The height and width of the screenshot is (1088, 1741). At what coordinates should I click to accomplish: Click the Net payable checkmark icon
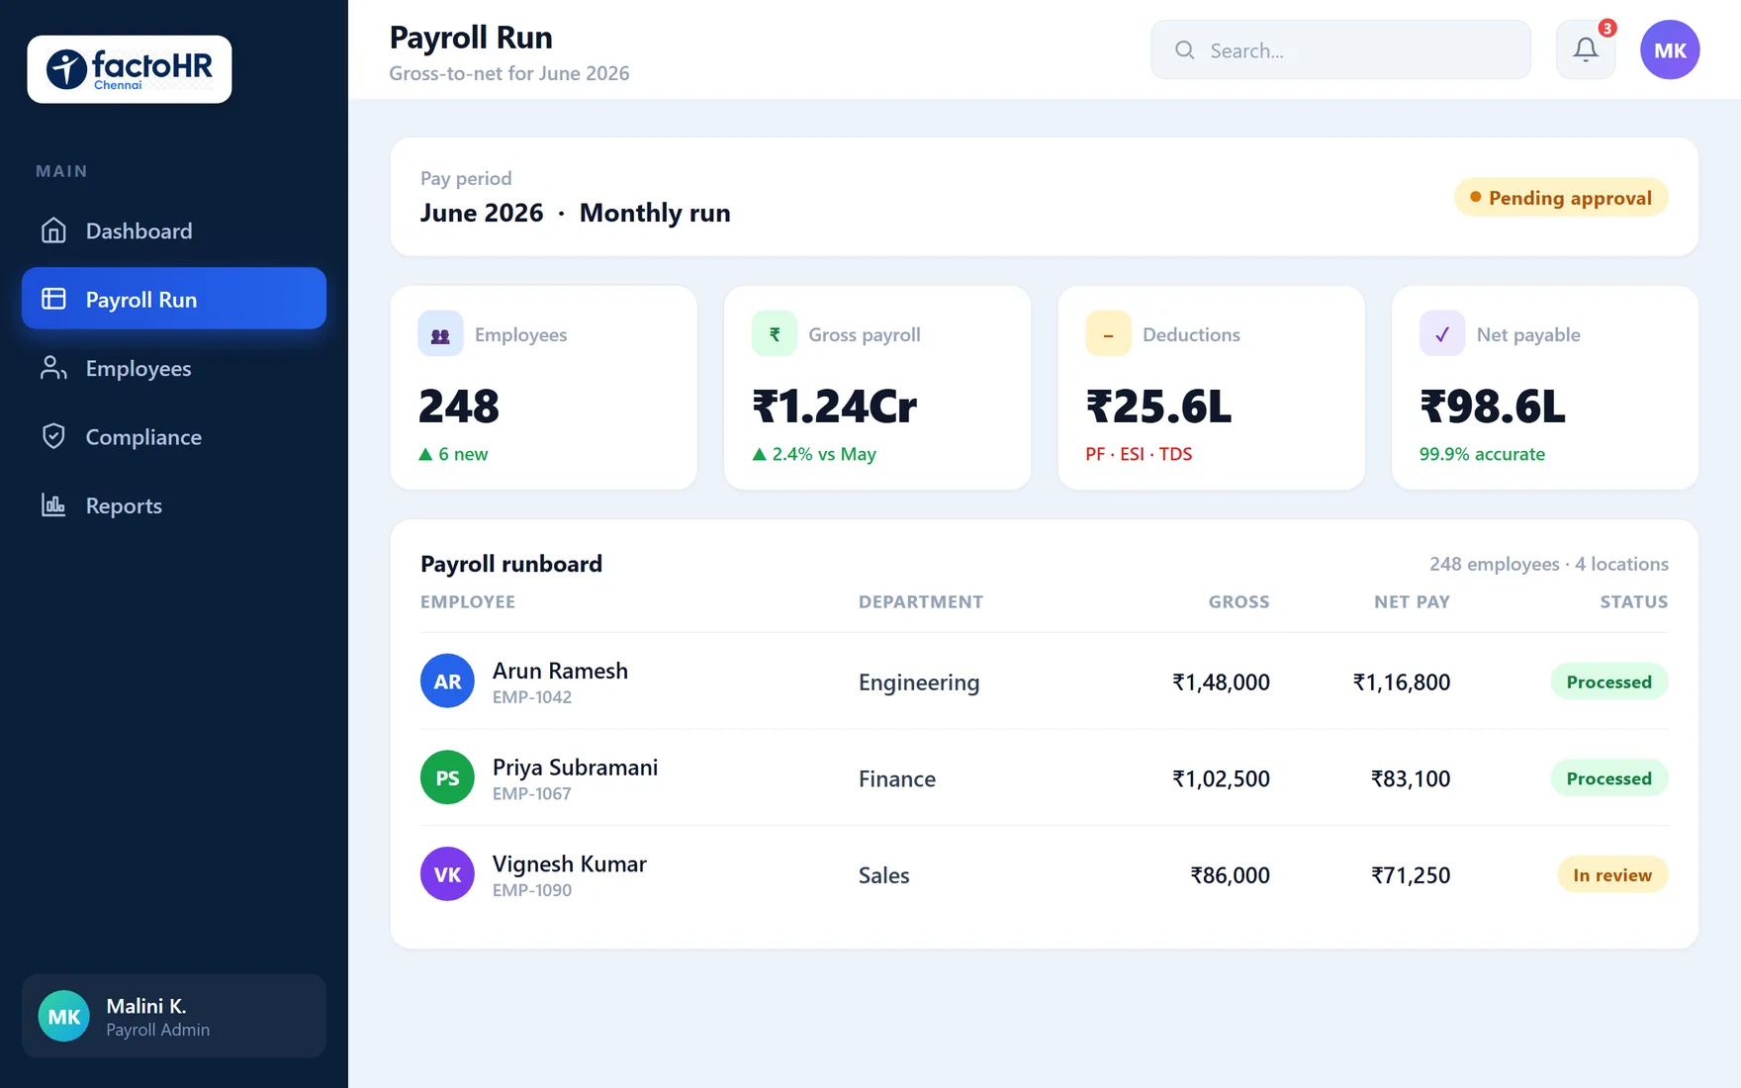pos(1442,334)
